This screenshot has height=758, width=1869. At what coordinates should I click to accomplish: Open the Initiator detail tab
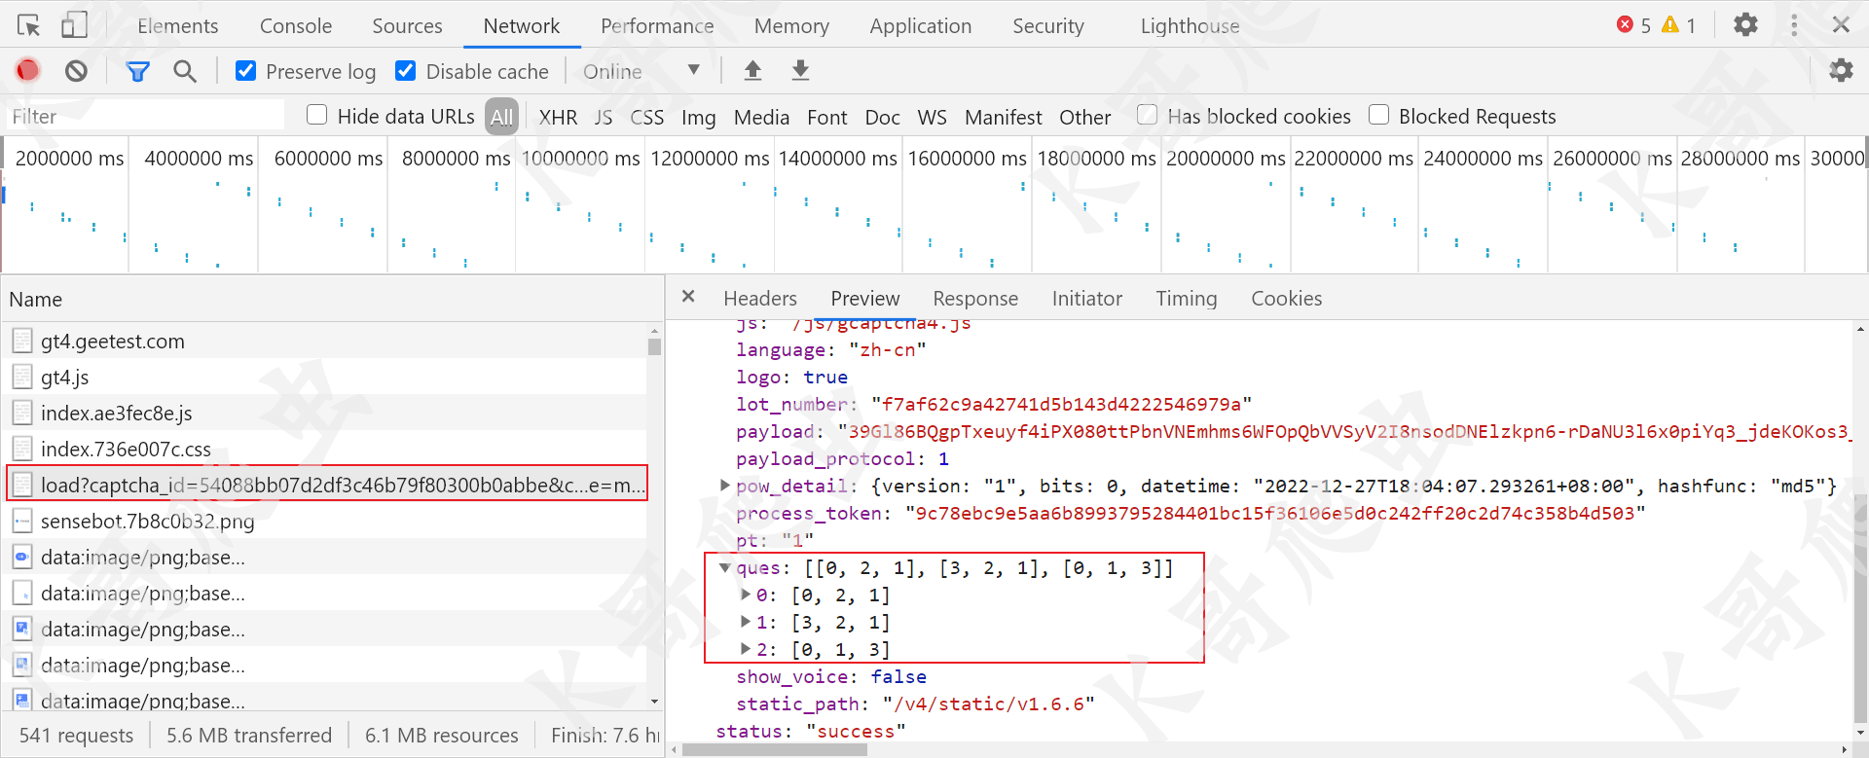click(1087, 299)
